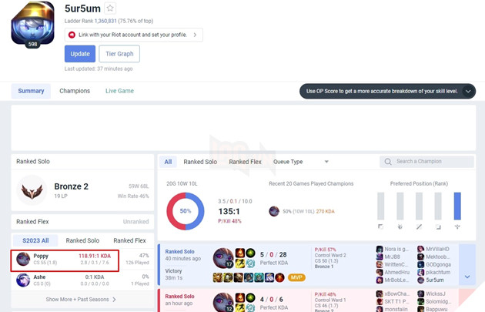Click the search magnifier icon
The height and width of the screenshot is (312, 485).
pyautogui.click(x=388, y=162)
